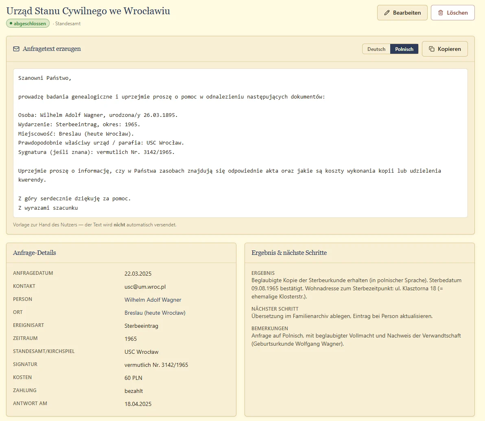This screenshot has width=485, height=421.
Task: Click the trash icon on Löschen
Action: coord(441,13)
